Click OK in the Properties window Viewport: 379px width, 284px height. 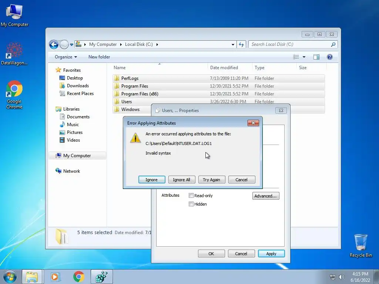[211, 254]
